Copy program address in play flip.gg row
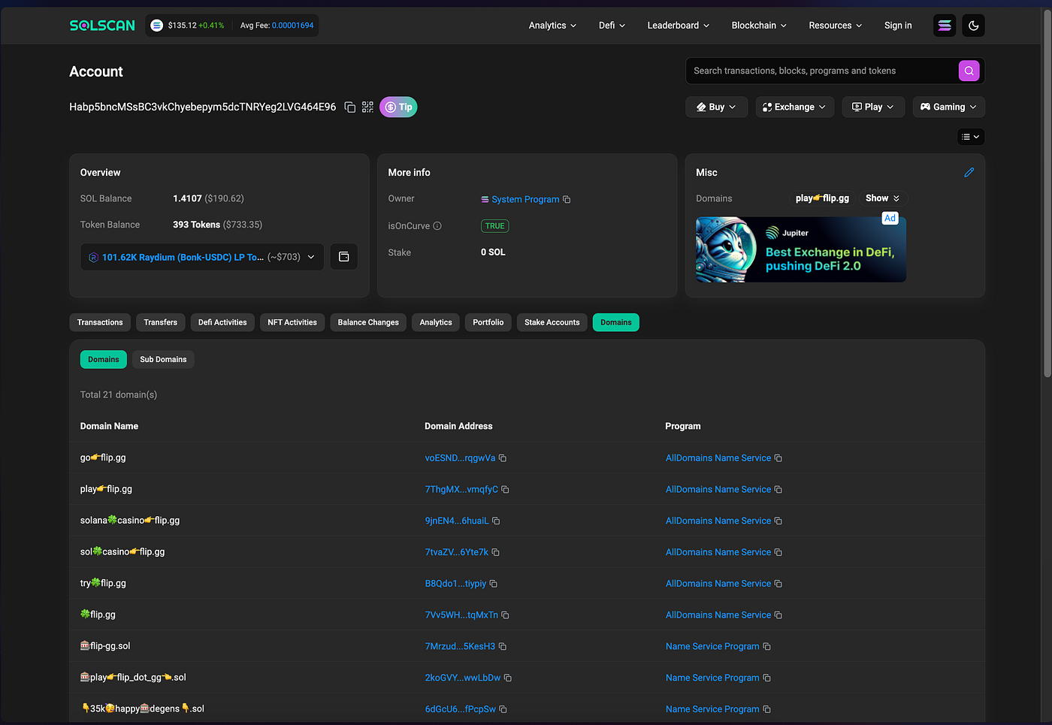Screen dimensions: 1052x725 click(778, 489)
